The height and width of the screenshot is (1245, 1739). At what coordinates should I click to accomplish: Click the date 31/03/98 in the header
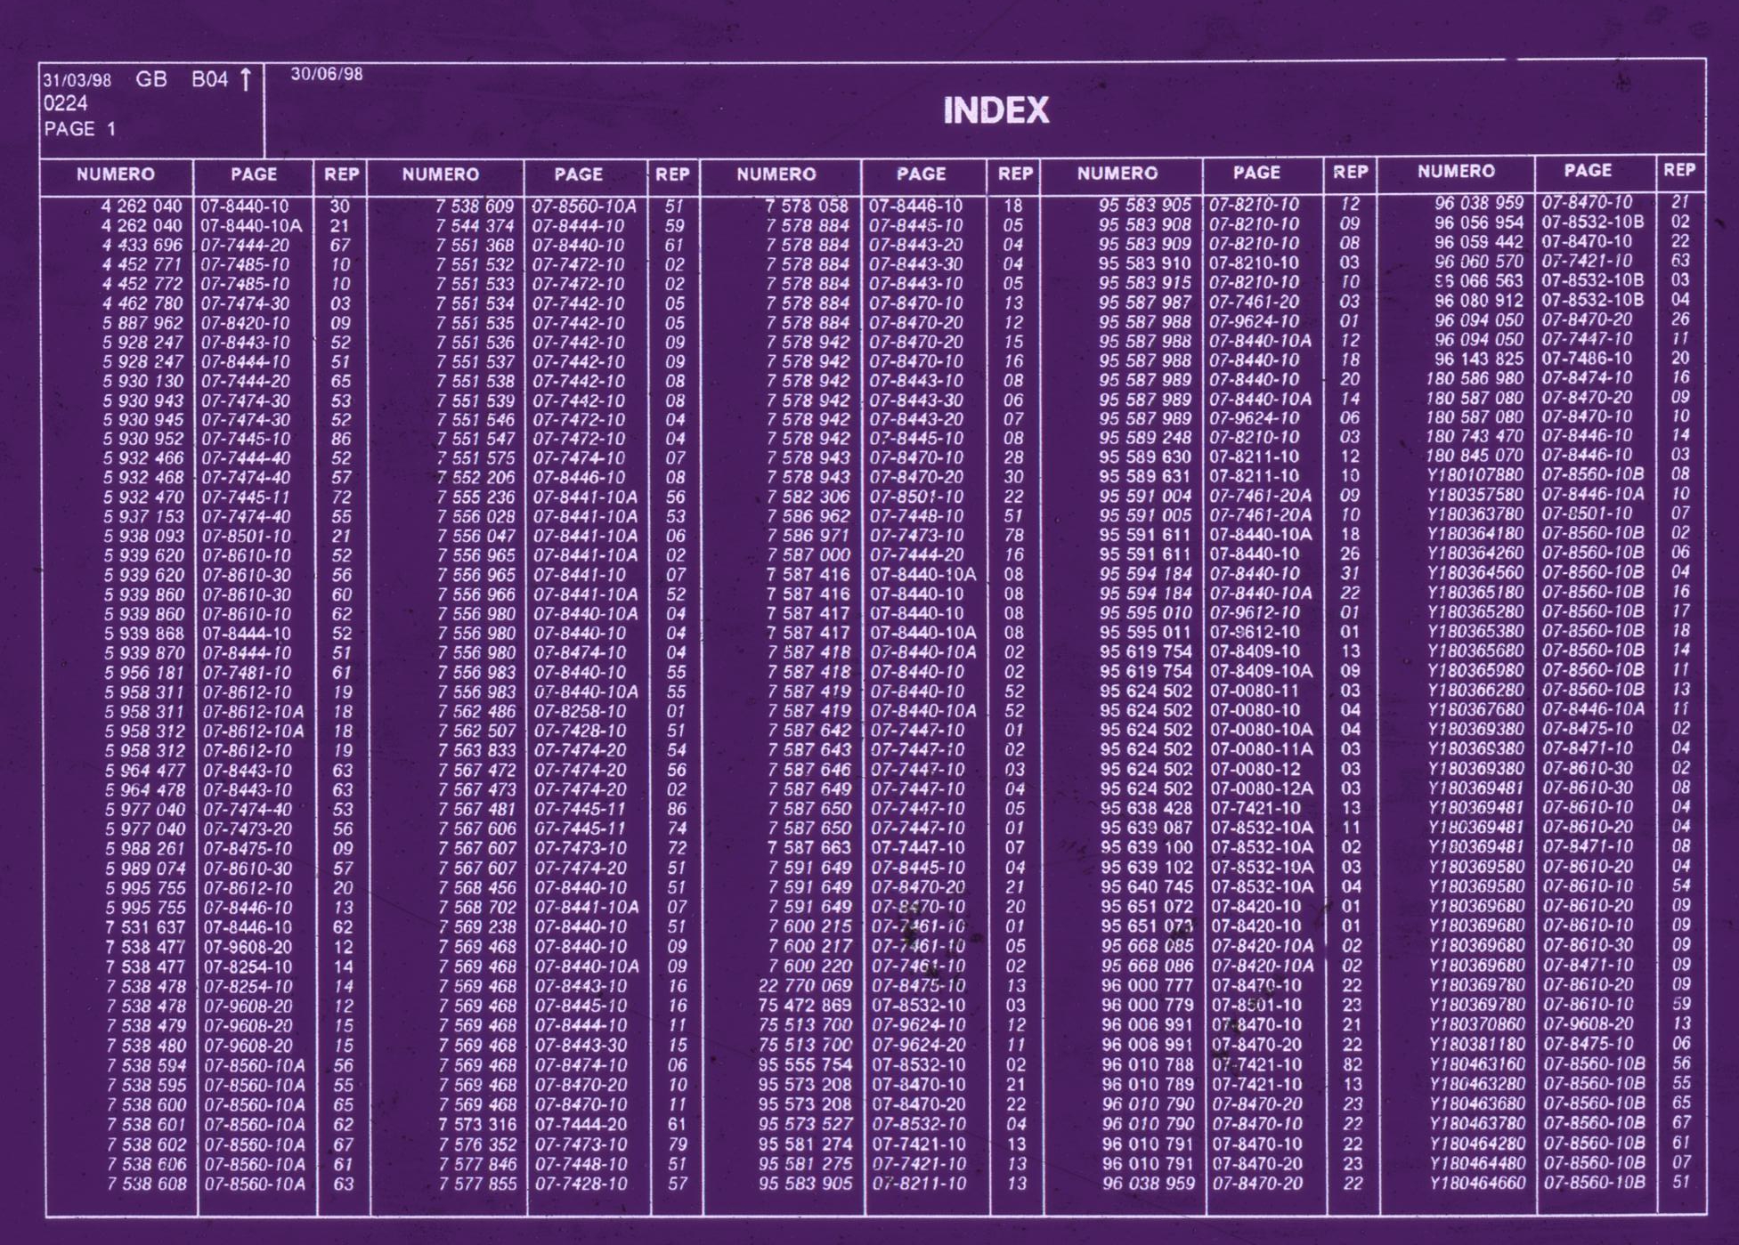[x=77, y=80]
